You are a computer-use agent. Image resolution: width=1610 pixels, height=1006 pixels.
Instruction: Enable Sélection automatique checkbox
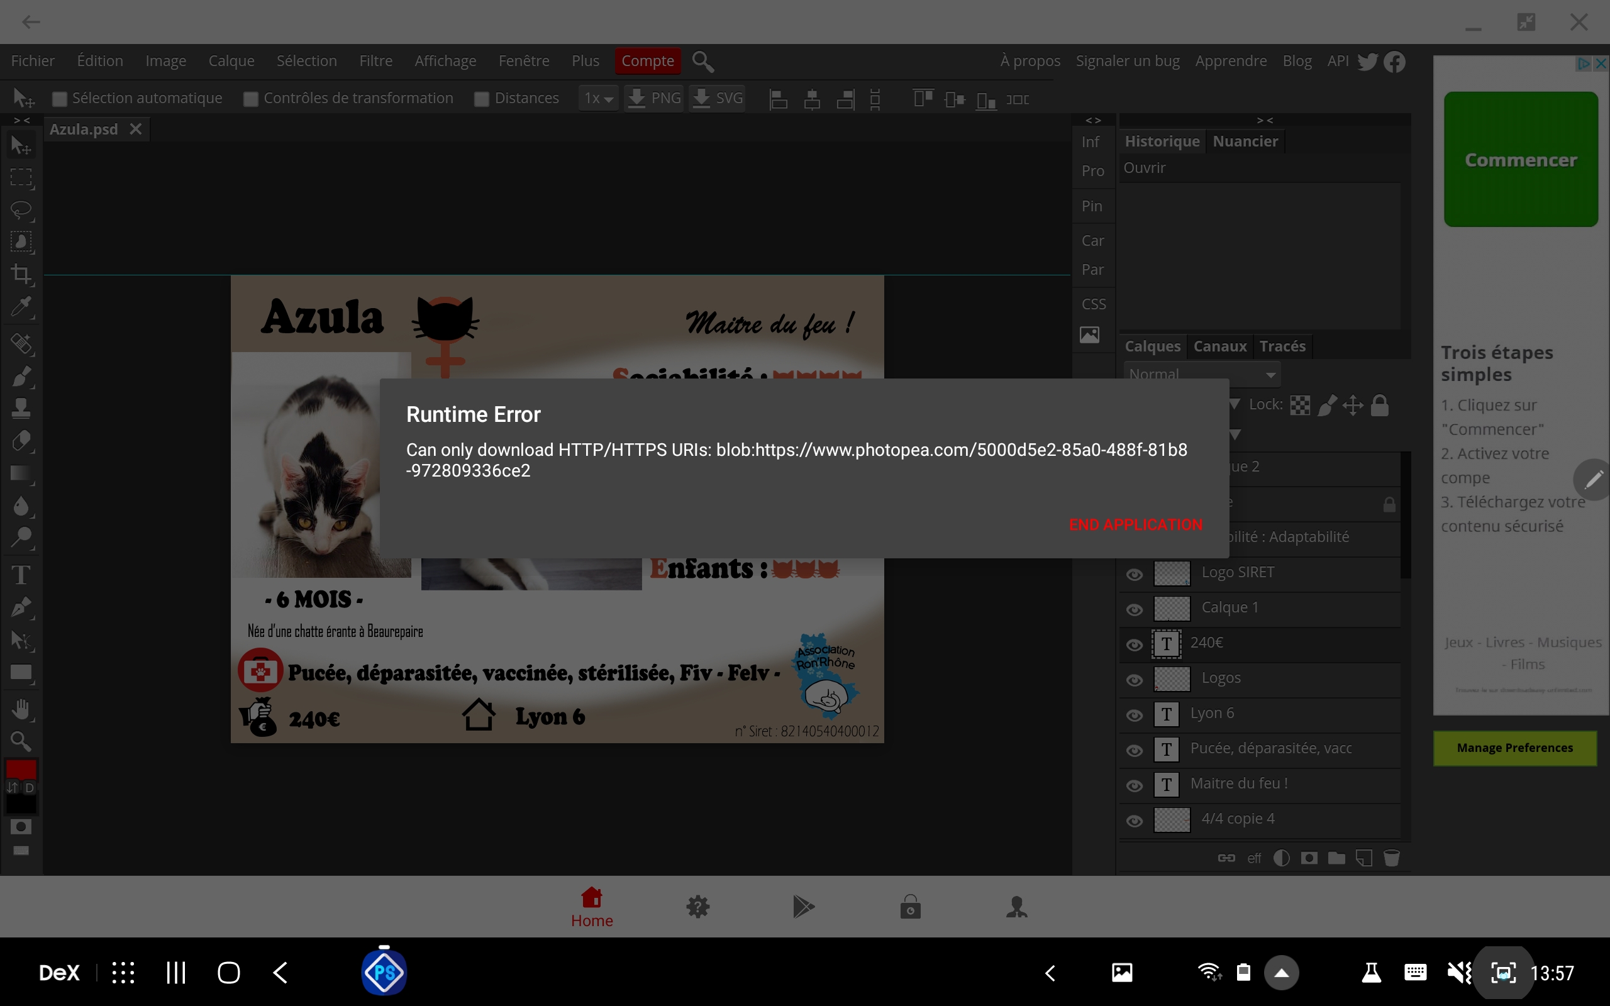click(x=60, y=99)
